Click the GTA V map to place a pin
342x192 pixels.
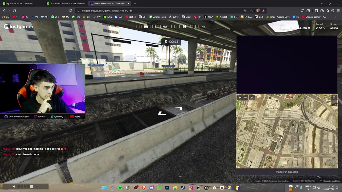287,131
